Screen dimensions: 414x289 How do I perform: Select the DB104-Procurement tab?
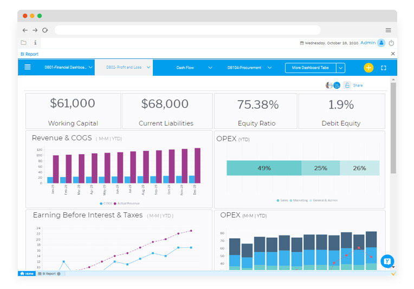click(x=244, y=68)
